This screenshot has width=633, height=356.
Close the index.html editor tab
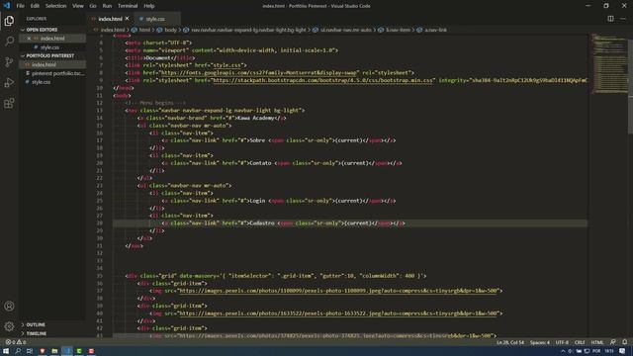pos(128,19)
